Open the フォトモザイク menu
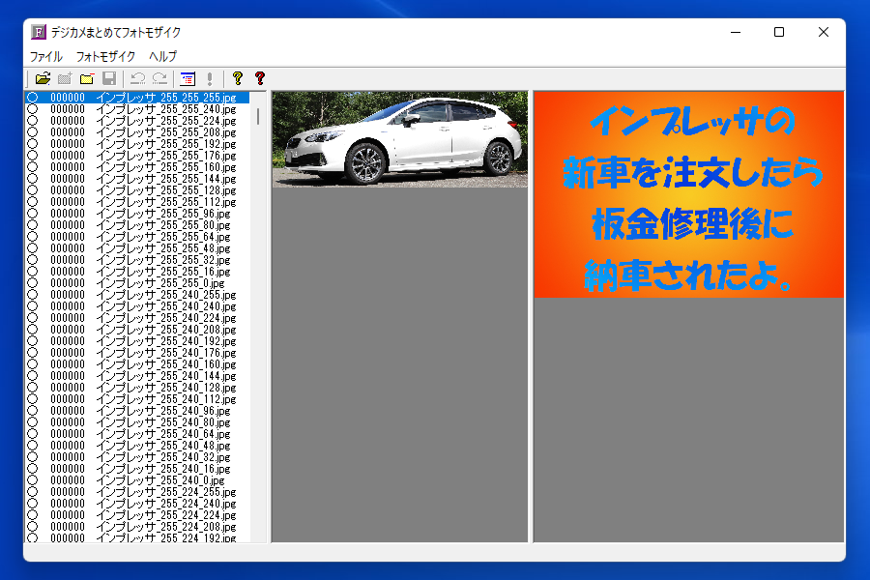Image resolution: width=870 pixels, height=580 pixels. pos(105,57)
